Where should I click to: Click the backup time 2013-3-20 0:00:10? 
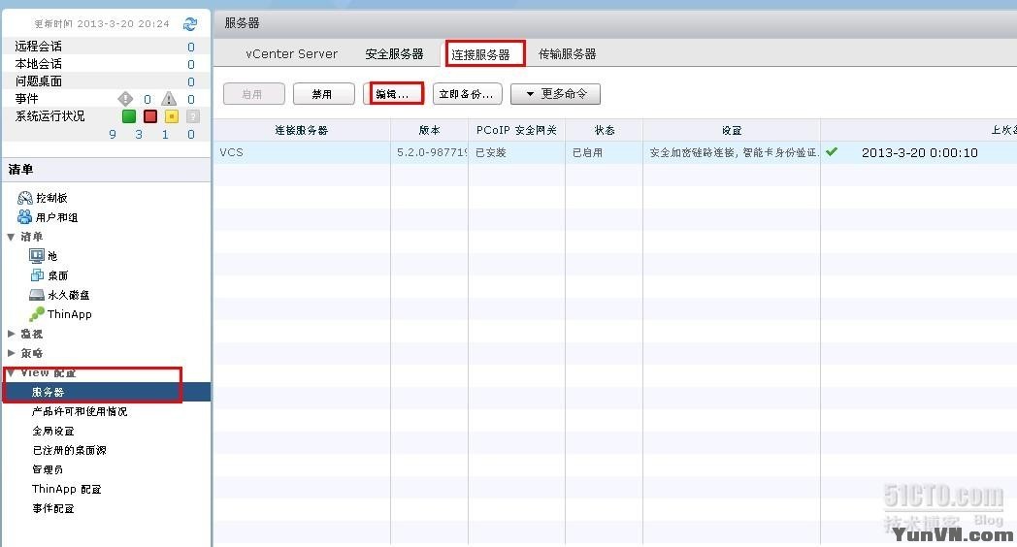point(920,152)
